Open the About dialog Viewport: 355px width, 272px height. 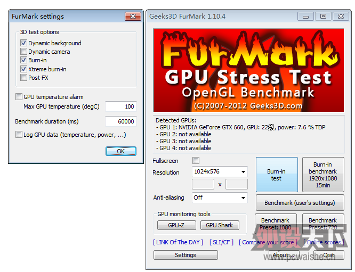[284, 255]
